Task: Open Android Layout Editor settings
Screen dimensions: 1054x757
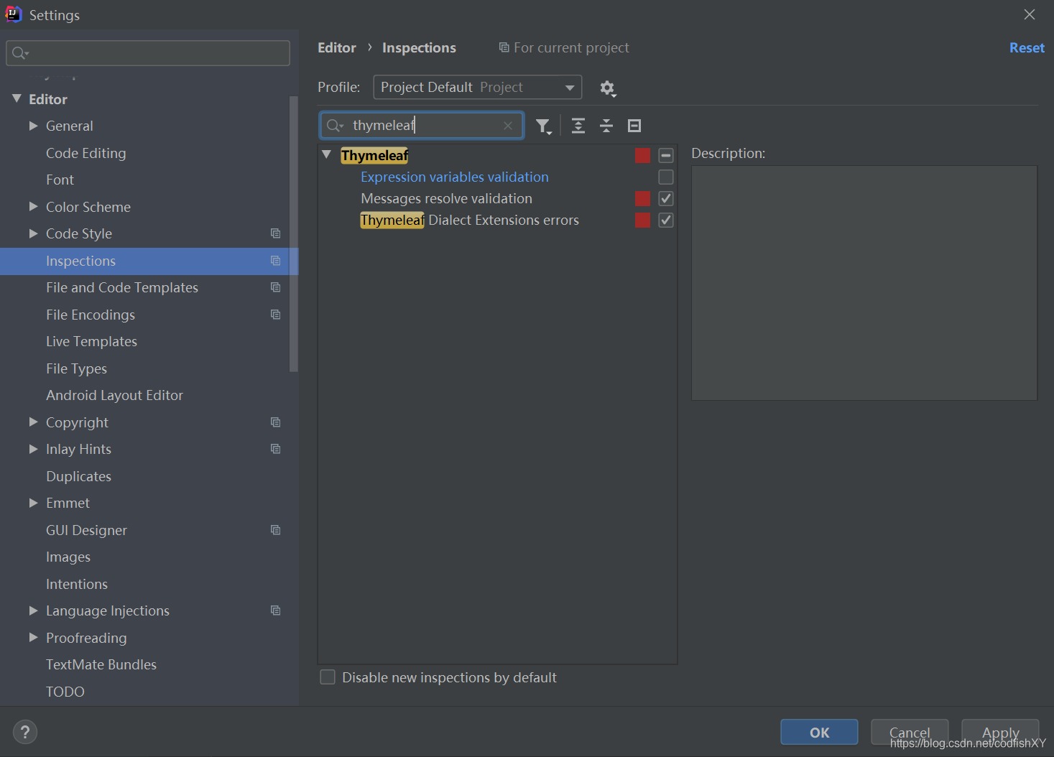Action: click(114, 395)
